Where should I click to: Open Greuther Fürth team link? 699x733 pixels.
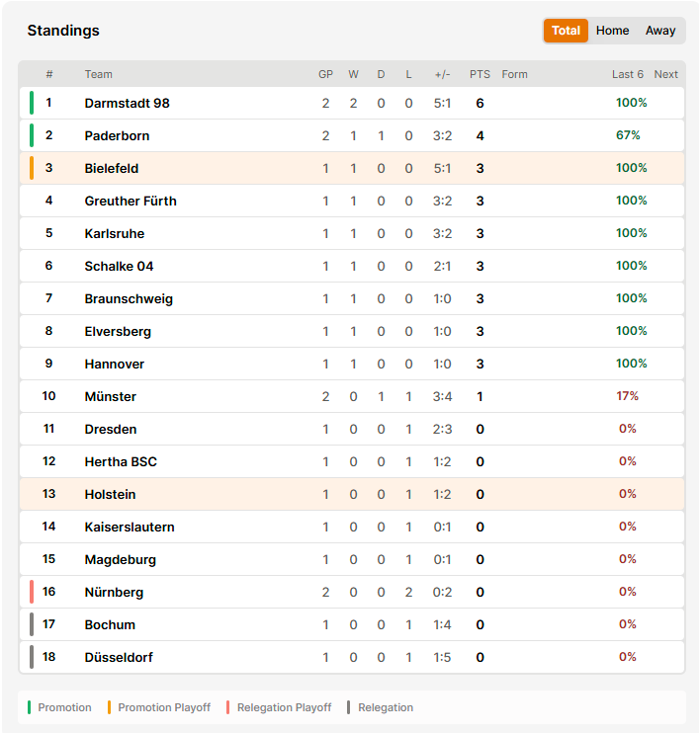point(131,201)
